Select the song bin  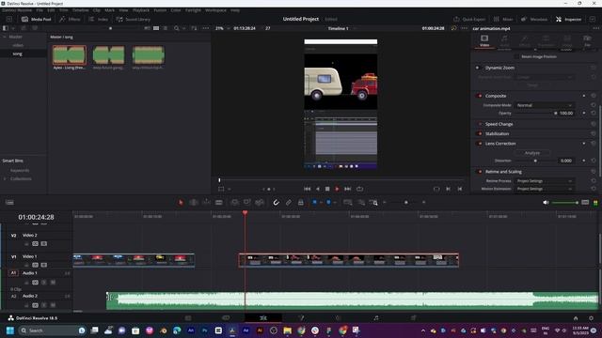(17, 54)
